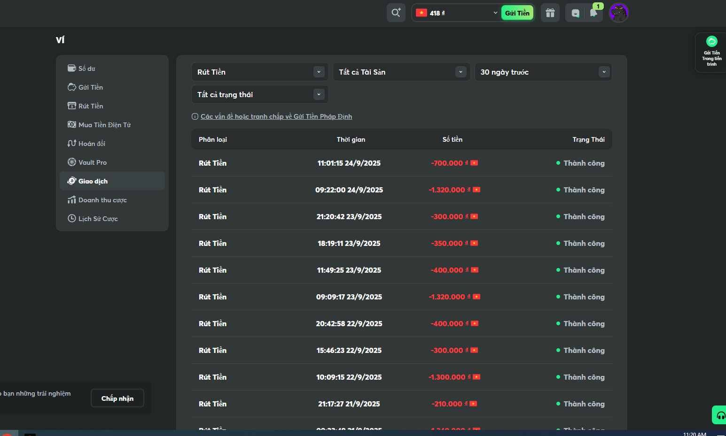This screenshot has width=726, height=436.
Task: Select Vault Pro in the sidebar
Action: click(93, 162)
